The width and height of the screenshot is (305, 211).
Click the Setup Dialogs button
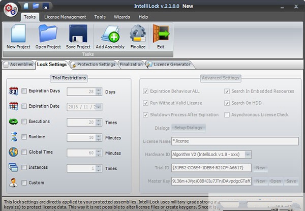(188, 128)
